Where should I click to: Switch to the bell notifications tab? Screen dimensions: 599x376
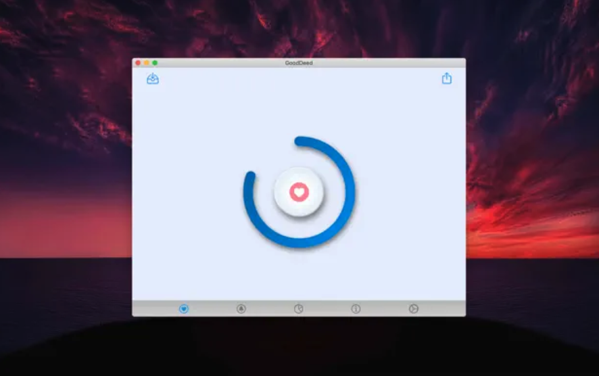[x=241, y=309]
